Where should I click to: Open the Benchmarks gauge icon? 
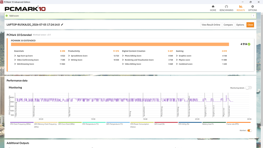(227, 6)
